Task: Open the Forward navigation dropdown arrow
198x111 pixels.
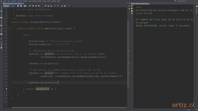Action: [27, 6]
